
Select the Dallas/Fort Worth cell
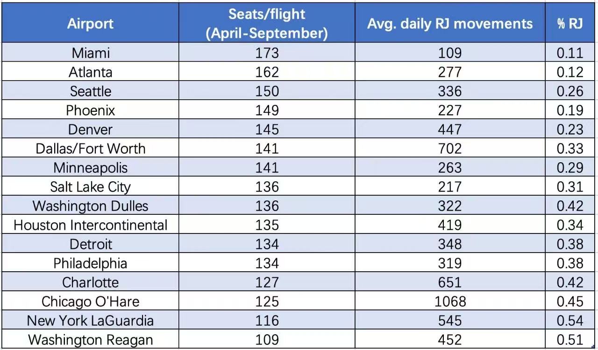click(91, 148)
